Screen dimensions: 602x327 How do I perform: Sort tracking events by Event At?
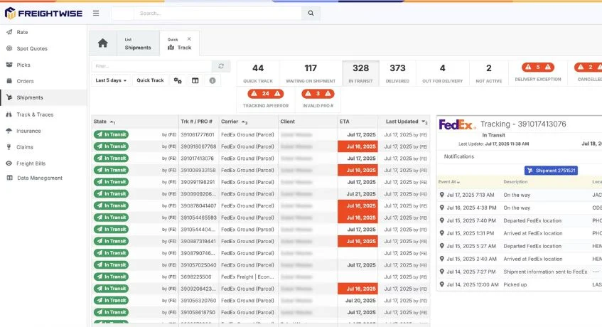[448, 182]
